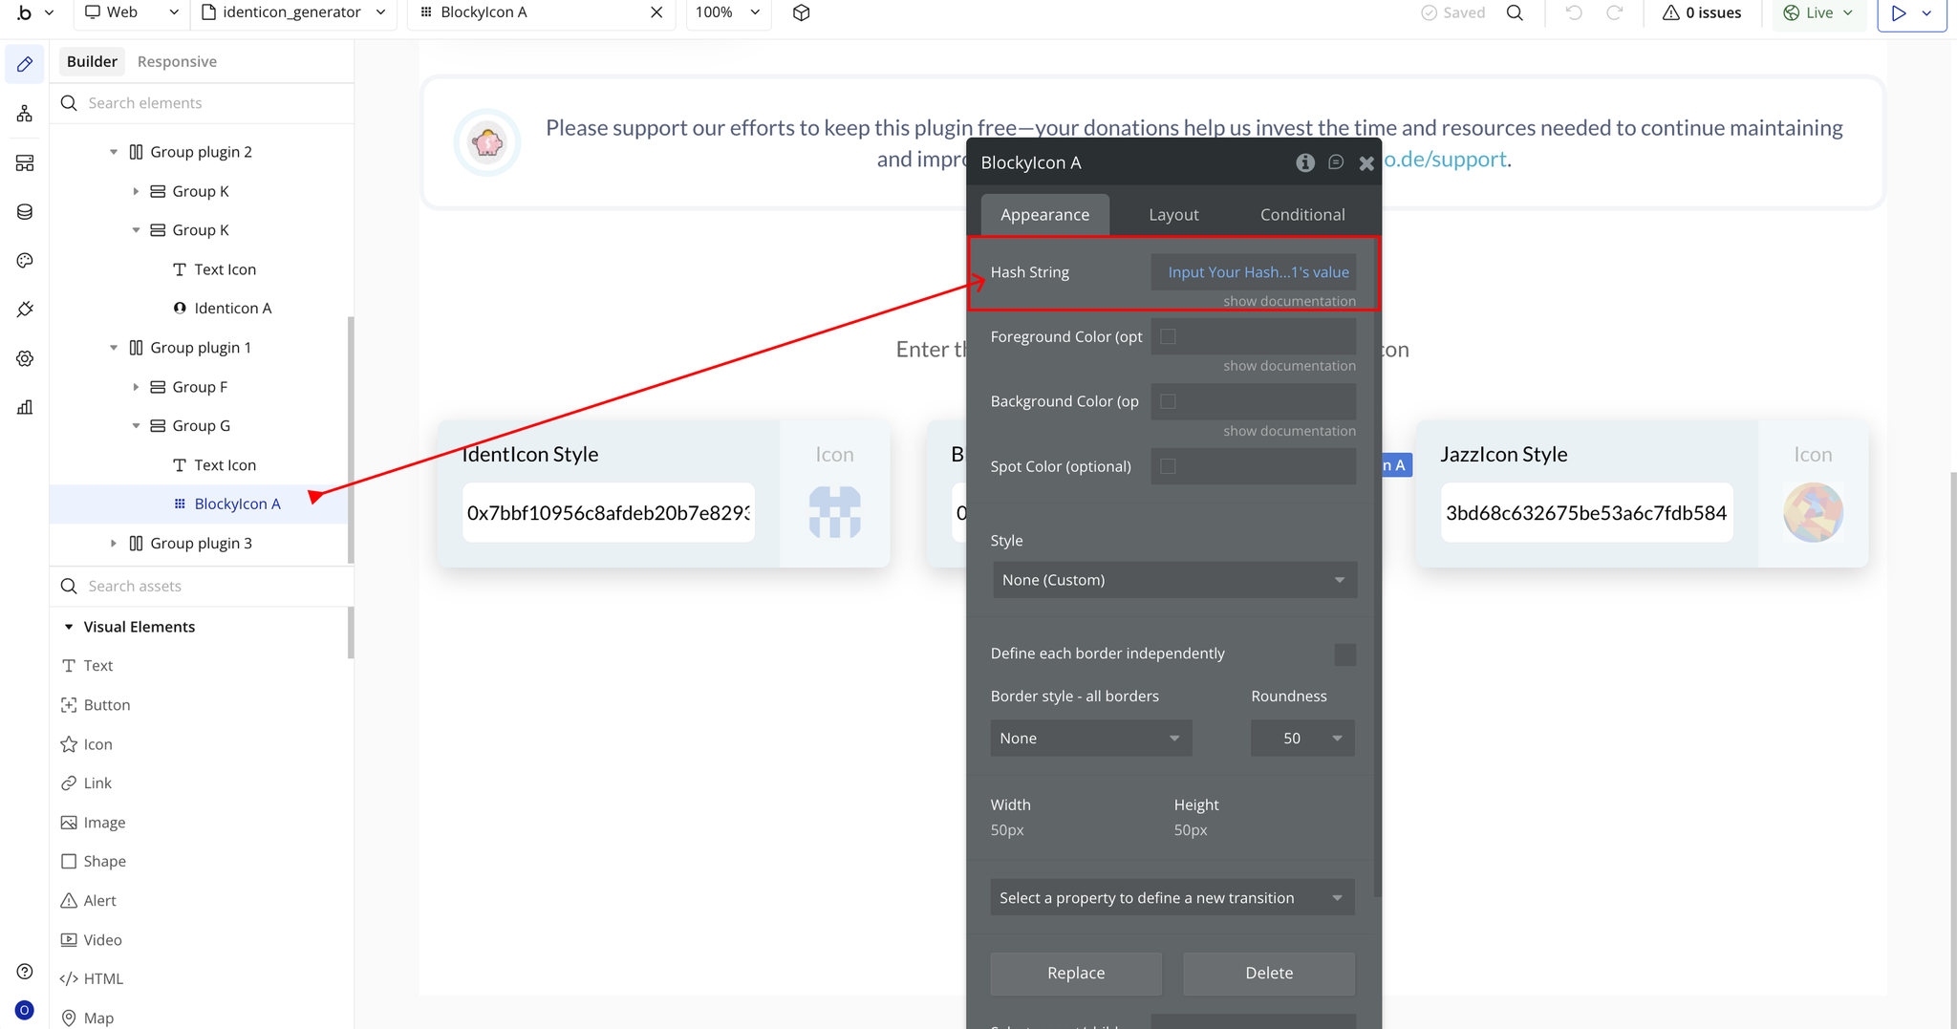This screenshot has width=1957, height=1029.
Task: Select the Design pencil tab icon
Action: click(x=25, y=64)
